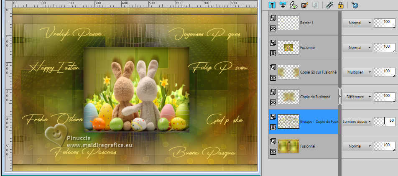
Task: Open the Multiplier blend mode dropdown
Action: [357, 72]
